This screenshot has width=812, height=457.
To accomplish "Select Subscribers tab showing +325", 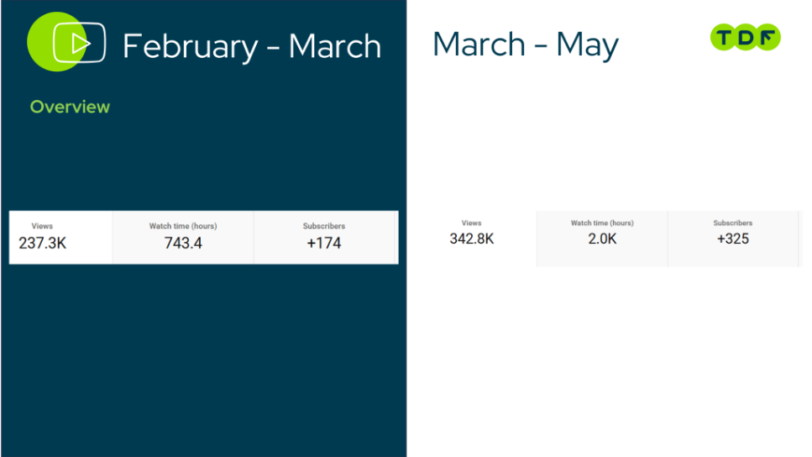I will [x=733, y=239].
